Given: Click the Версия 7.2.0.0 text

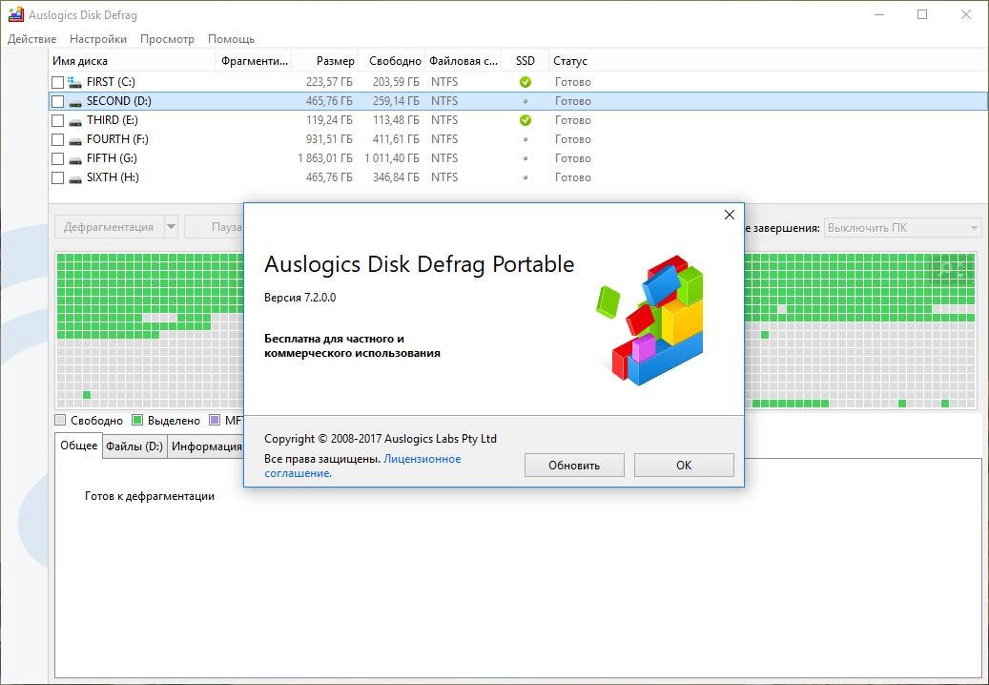Looking at the screenshot, I should 299,298.
